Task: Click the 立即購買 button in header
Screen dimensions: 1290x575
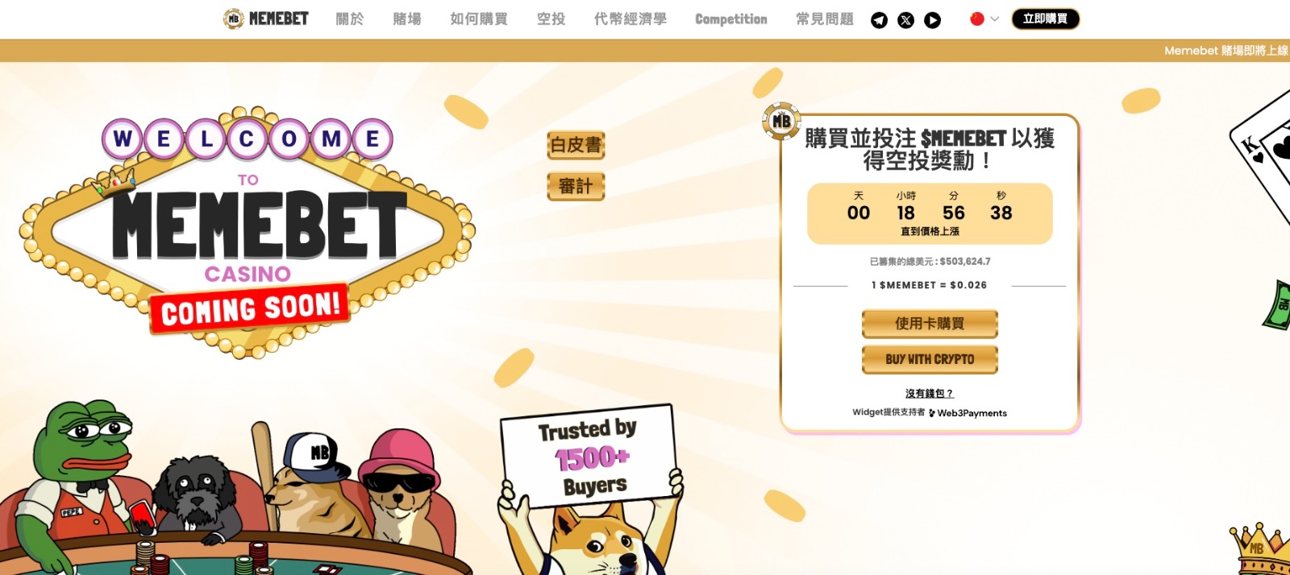Action: [x=1045, y=19]
